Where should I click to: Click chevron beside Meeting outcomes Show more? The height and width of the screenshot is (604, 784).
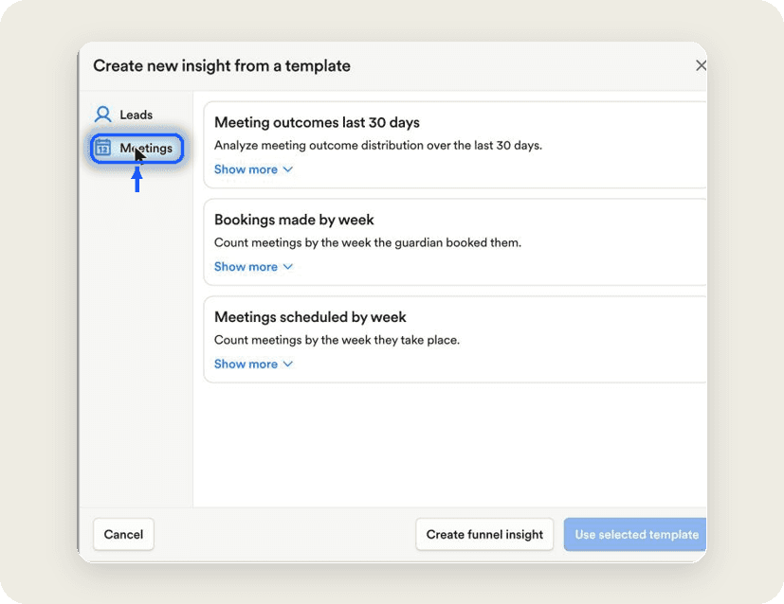[x=287, y=169]
